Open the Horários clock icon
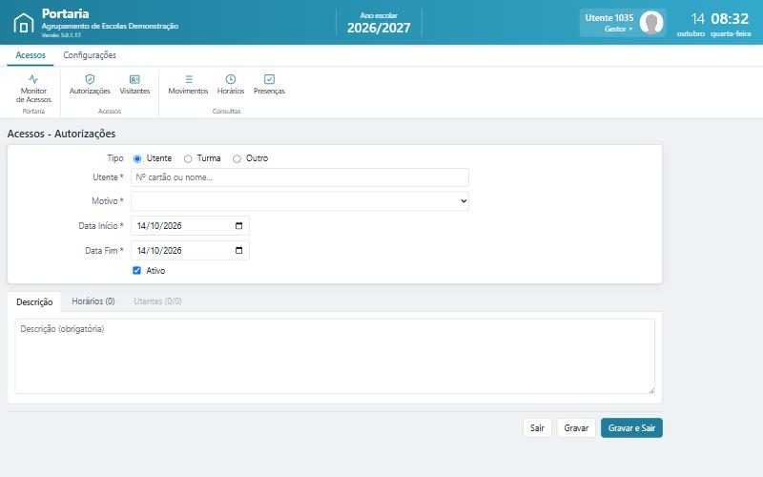The height and width of the screenshot is (477, 763). pos(231,79)
